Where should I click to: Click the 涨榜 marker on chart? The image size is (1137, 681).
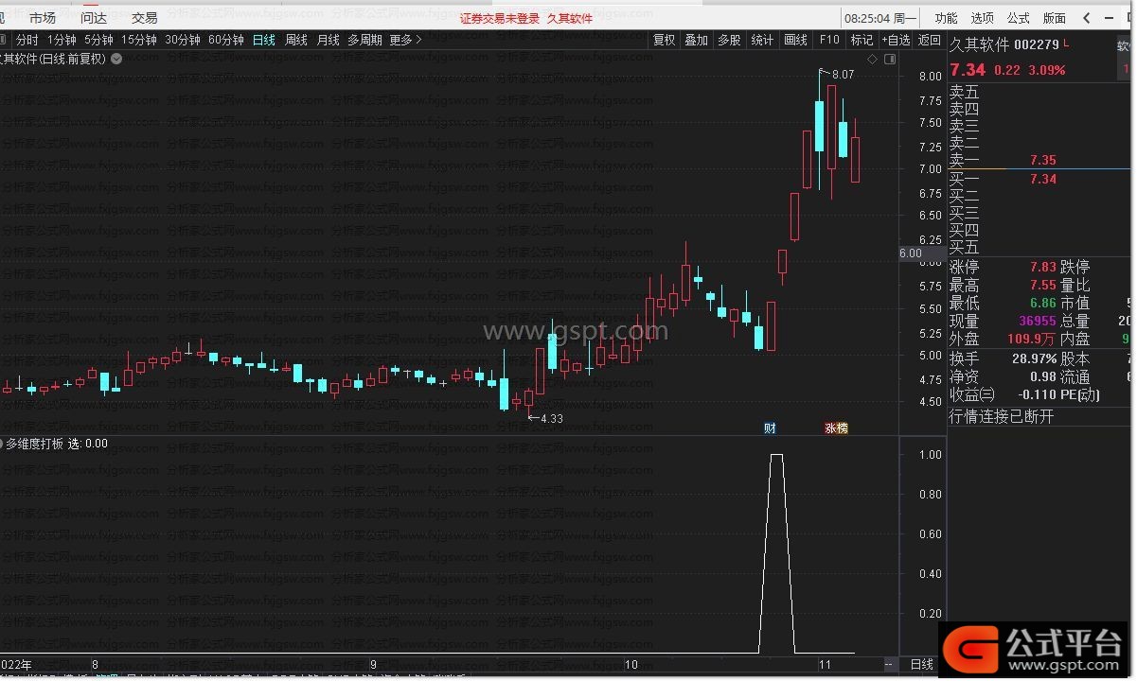[x=836, y=428]
